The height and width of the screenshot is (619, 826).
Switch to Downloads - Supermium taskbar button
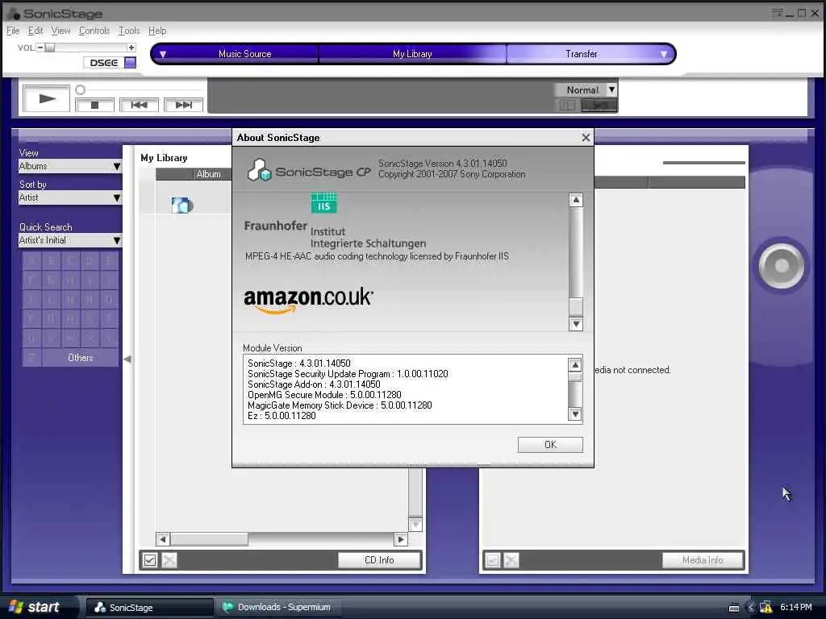[x=279, y=608]
